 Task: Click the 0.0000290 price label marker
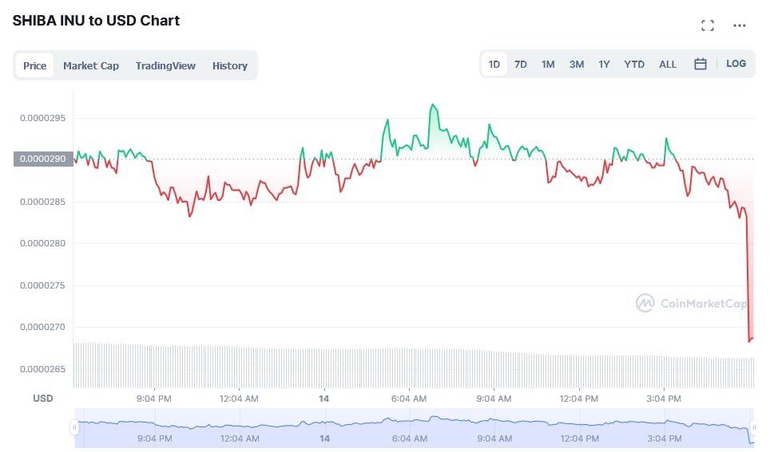[x=43, y=159]
